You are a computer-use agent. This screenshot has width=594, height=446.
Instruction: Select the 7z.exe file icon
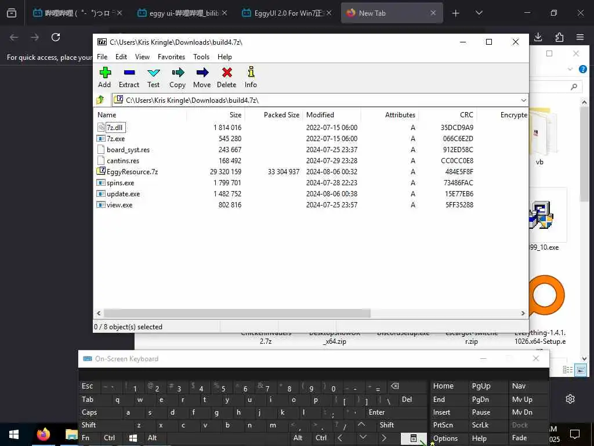pyautogui.click(x=101, y=138)
